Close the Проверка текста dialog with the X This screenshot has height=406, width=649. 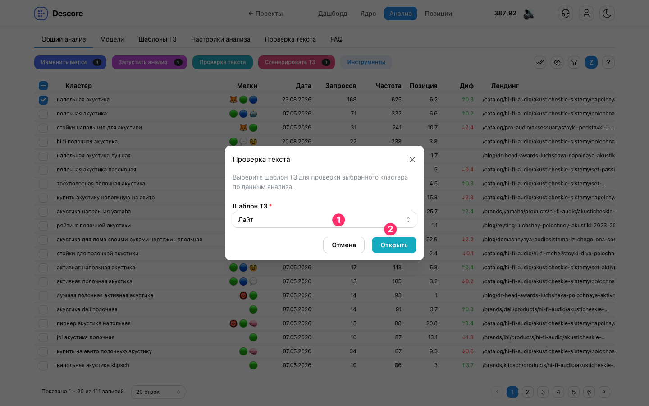tap(412, 160)
